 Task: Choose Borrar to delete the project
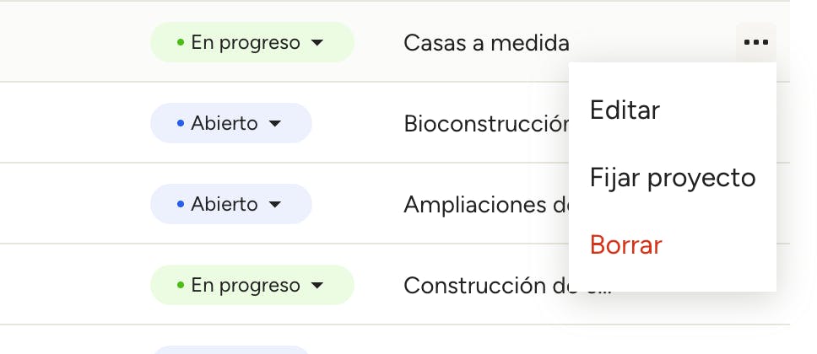(626, 244)
